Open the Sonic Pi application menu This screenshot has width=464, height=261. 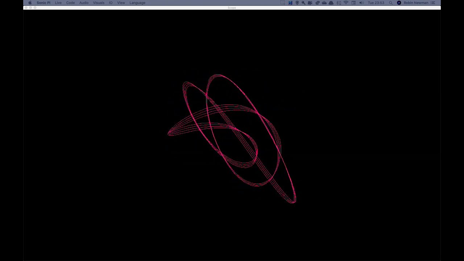click(43, 3)
